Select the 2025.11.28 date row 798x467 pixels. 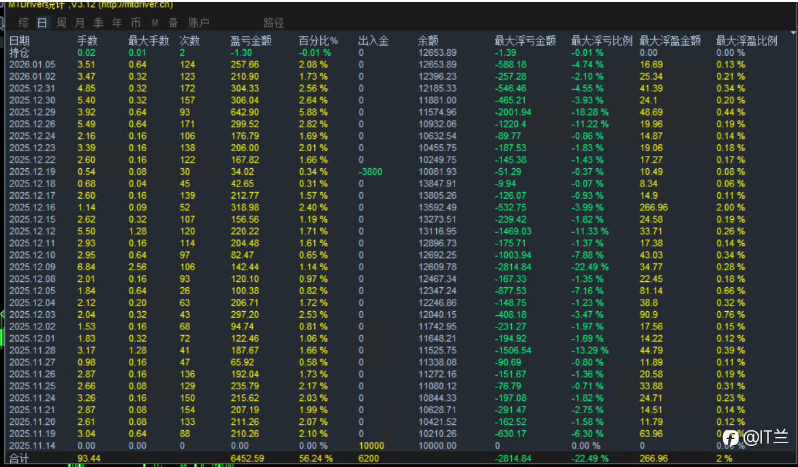click(32, 350)
